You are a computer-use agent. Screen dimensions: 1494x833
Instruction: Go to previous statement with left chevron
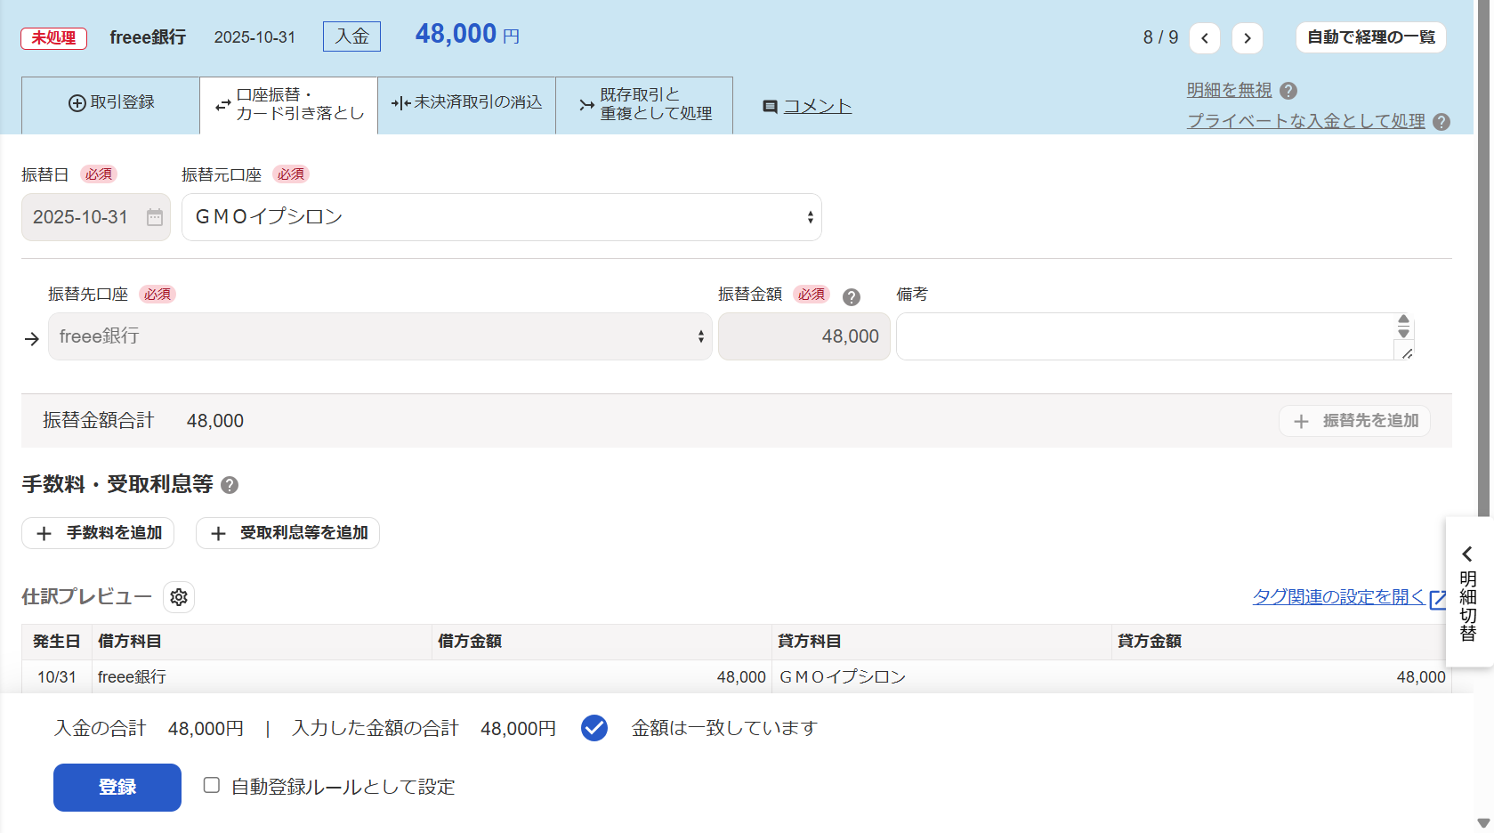1205,37
